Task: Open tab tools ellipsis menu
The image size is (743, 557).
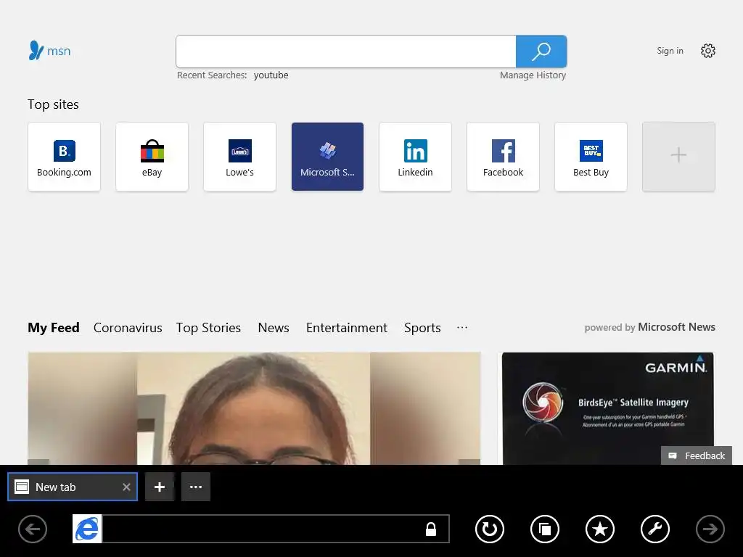Action: (x=196, y=487)
